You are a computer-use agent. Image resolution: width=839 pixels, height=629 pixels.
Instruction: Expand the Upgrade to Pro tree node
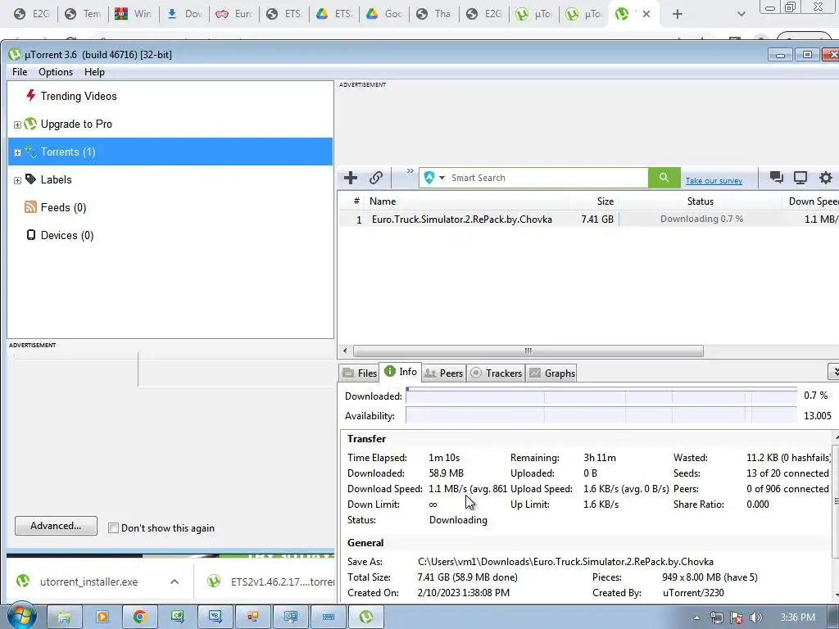[17, 124]
